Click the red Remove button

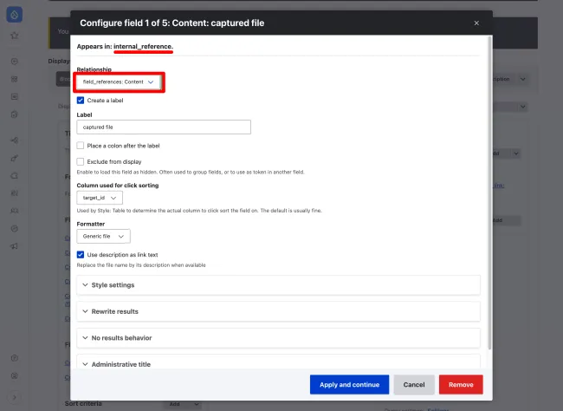point(461,384)
